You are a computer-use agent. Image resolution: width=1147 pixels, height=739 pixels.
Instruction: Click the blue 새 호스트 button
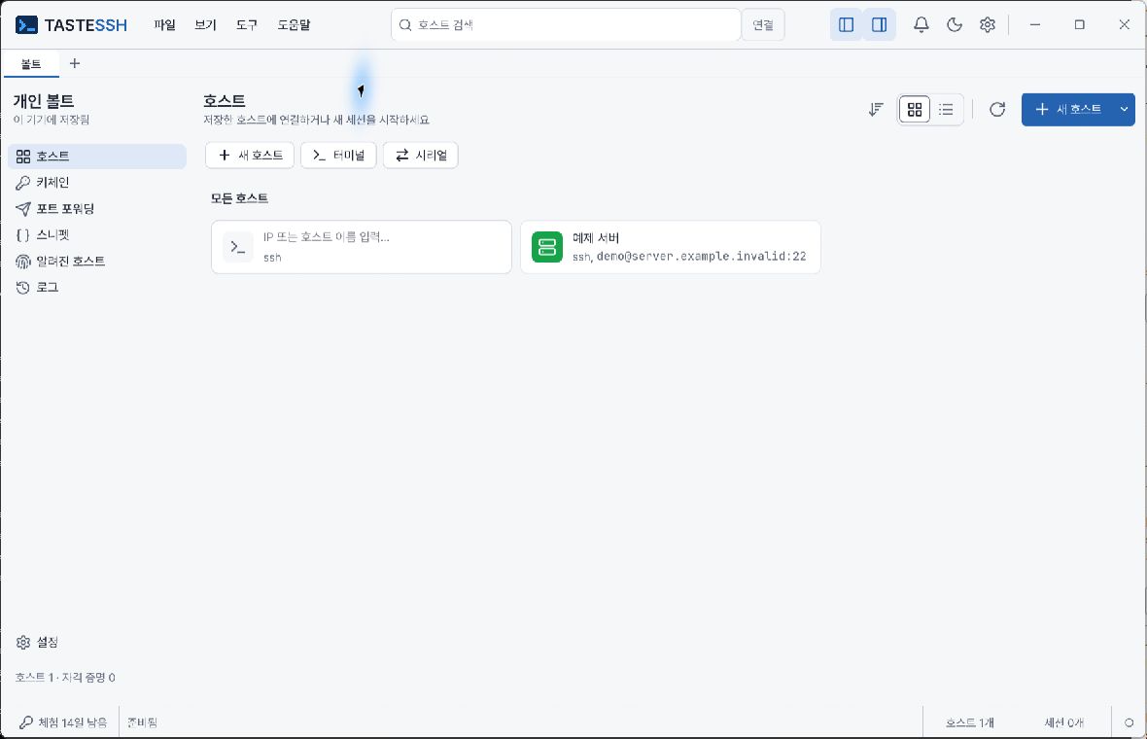1068,110
